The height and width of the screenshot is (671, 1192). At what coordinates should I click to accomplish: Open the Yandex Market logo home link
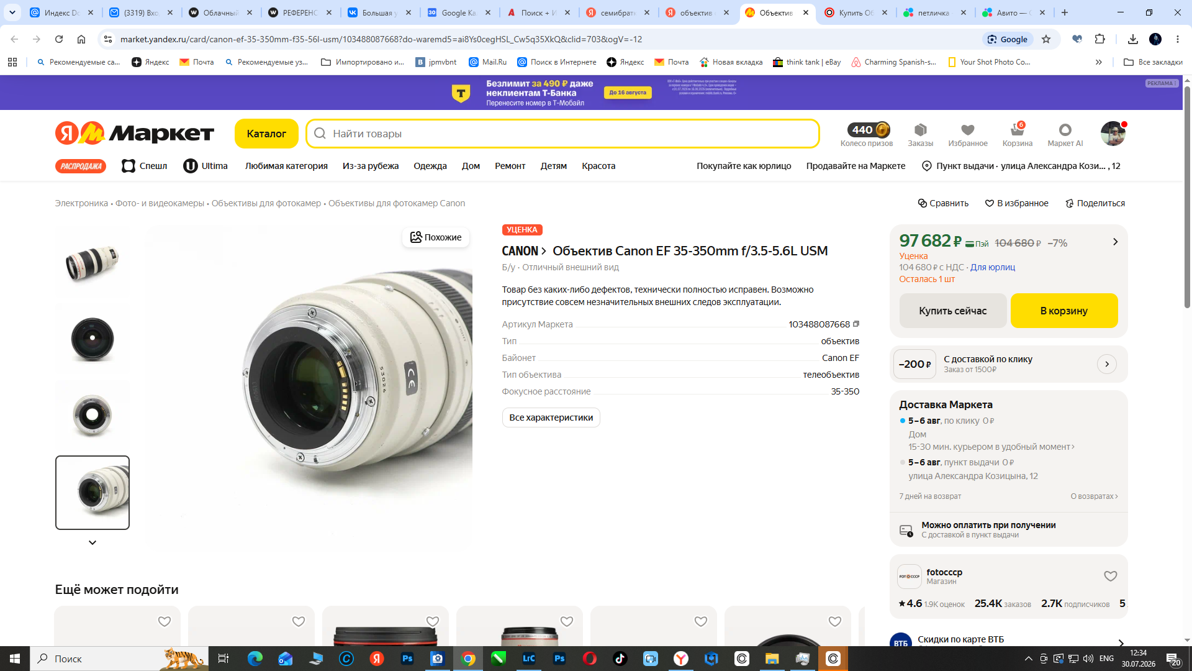point(135,133)
